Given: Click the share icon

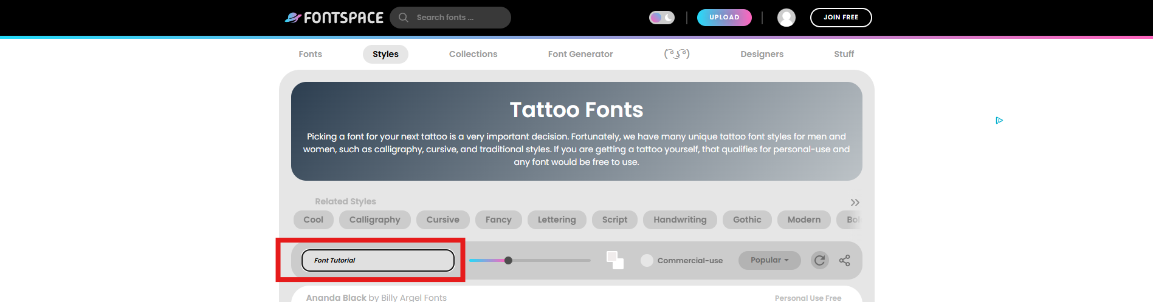Looking at the screenshot, I should [844, 260].
